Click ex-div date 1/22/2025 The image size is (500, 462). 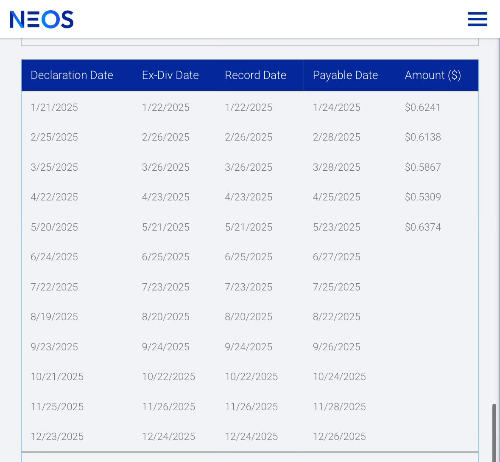click(165, 107)
